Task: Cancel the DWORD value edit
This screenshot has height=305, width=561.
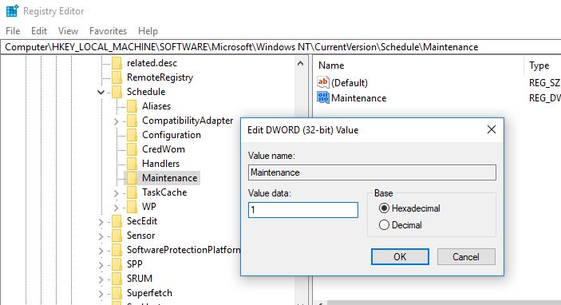Action: click(x=466, y=256)
